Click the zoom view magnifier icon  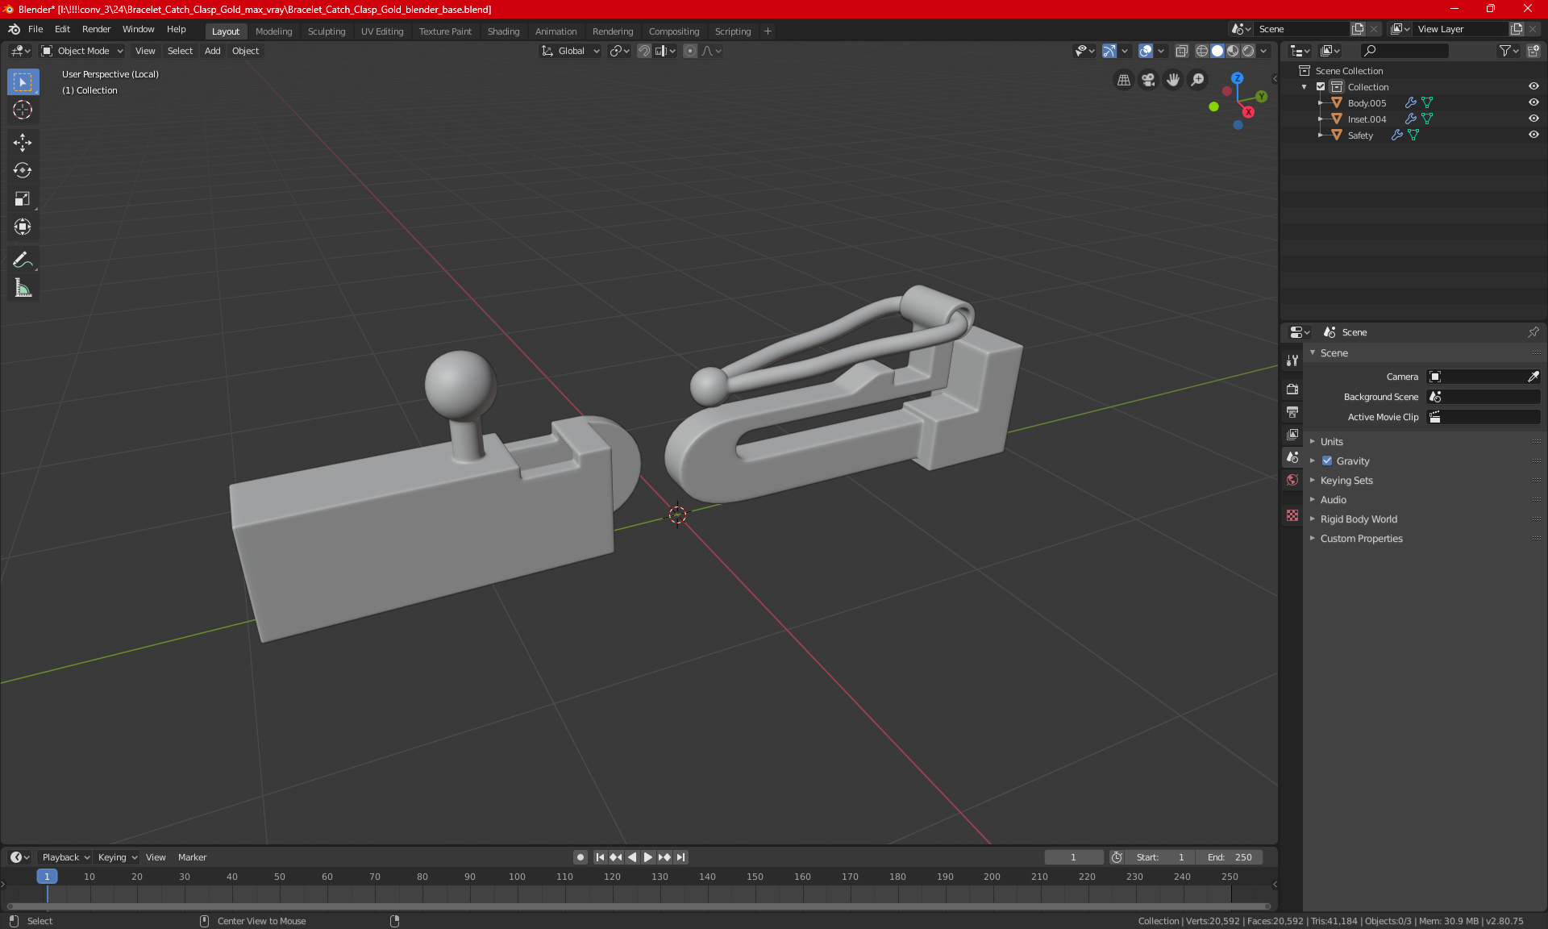1198,80
